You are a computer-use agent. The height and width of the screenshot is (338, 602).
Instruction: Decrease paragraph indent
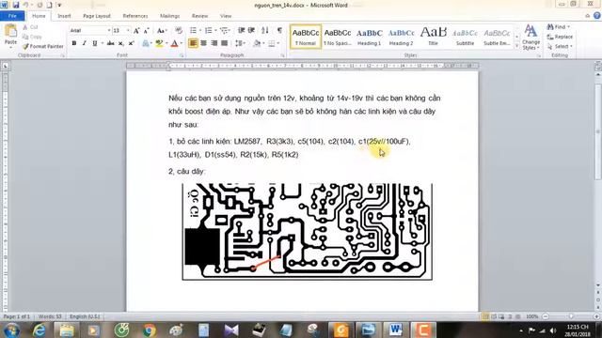241,30
